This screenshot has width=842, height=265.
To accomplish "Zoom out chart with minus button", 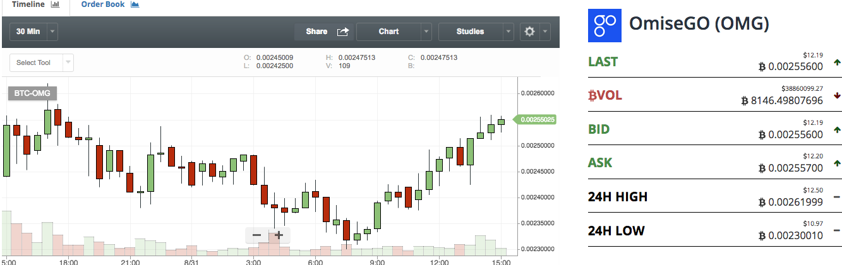I will click(256, 235).
